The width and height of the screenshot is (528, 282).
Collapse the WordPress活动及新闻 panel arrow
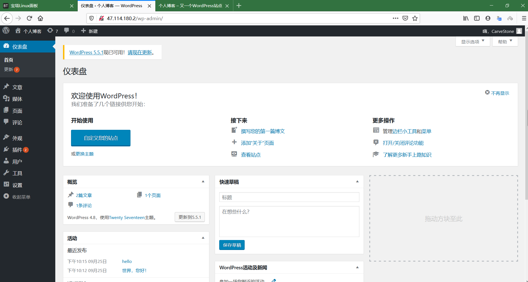pyautogui.click(x=357, y=267)
